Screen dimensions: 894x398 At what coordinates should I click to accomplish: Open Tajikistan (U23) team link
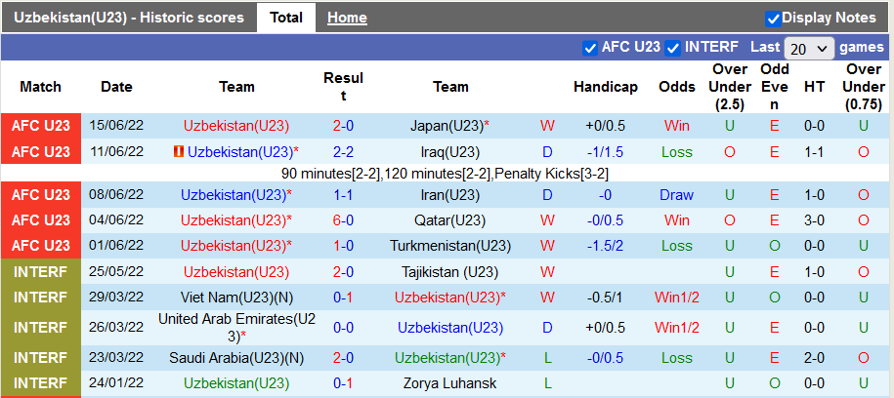click(x=450, y=272)
